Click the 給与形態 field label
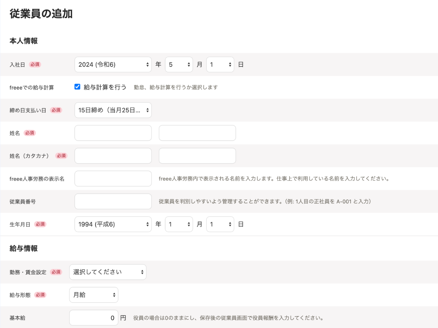The height and width of the screenshot is (328, 438). point(20,295)
